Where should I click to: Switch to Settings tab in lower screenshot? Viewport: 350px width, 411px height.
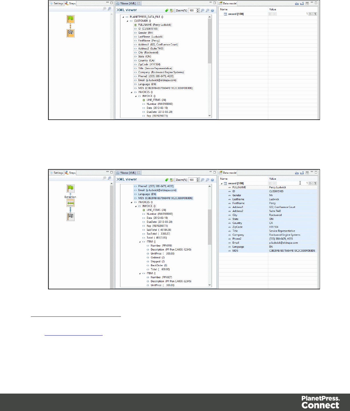56,173
